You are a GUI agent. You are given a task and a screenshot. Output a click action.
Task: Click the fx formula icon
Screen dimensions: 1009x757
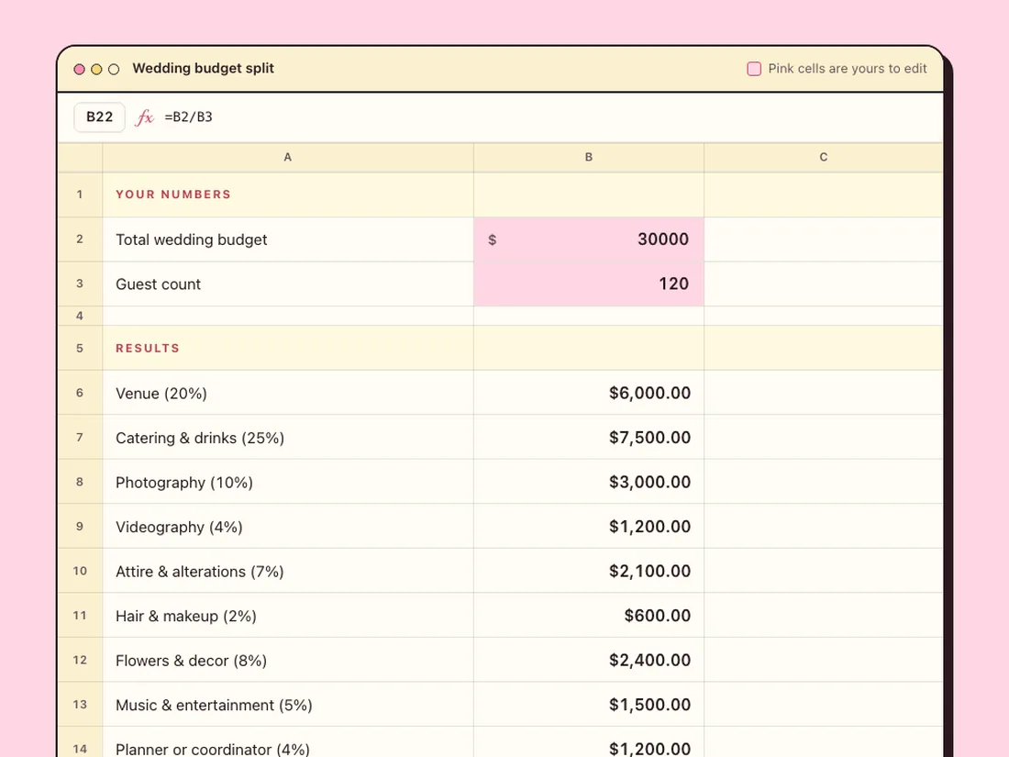[x=144, y=117]
